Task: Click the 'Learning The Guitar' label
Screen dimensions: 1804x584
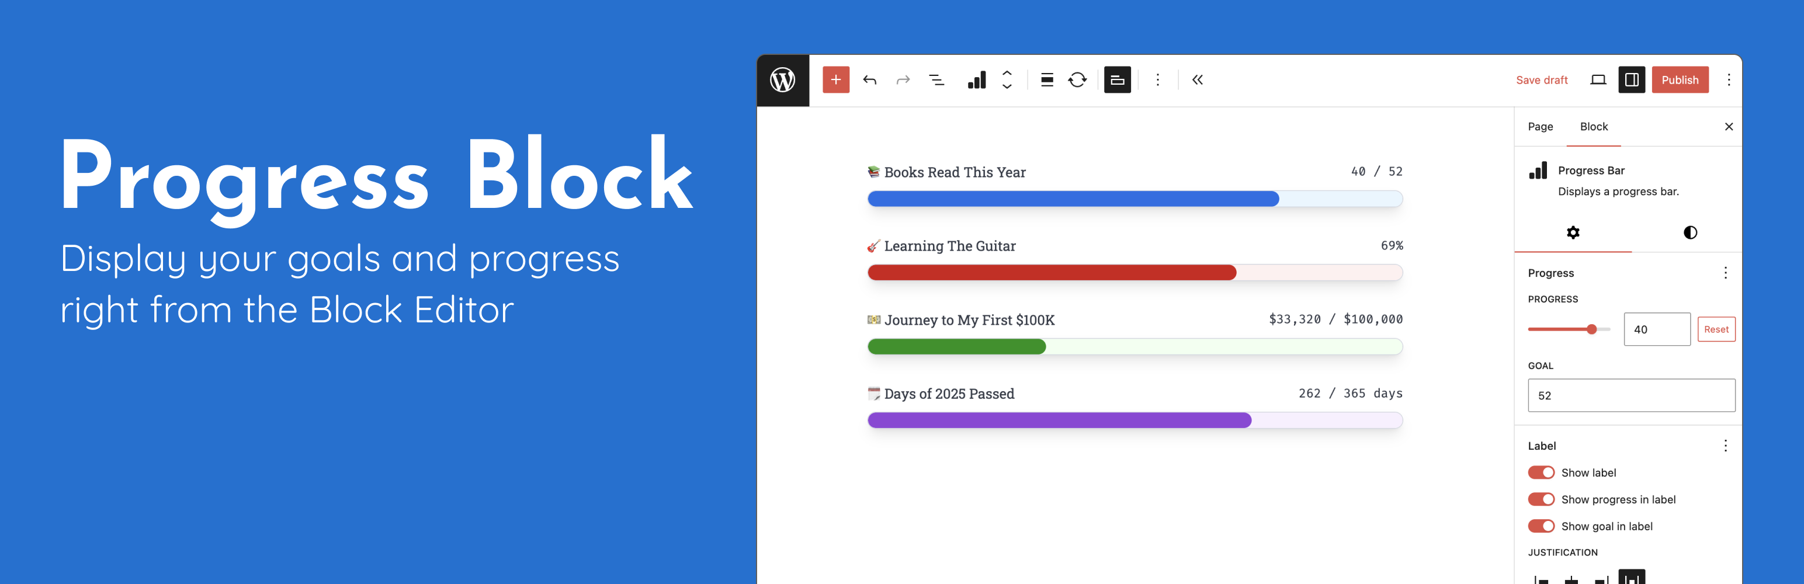Action: pos(950,246)
